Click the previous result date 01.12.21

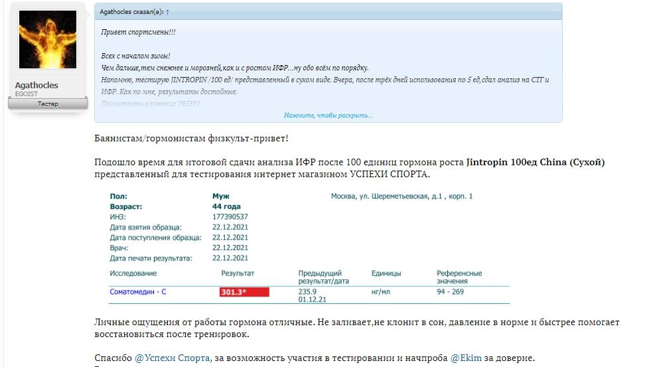tap(312, 299)
